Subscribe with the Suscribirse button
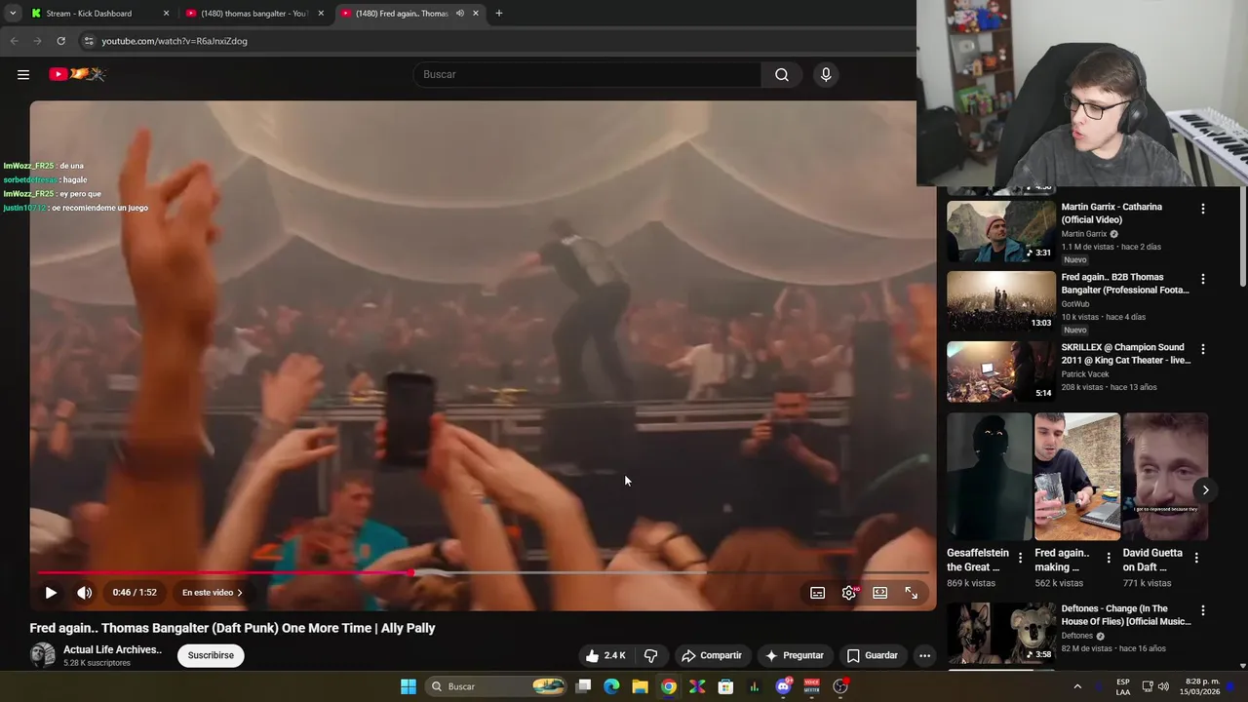 pyautogui.click(x=211, y=655)
